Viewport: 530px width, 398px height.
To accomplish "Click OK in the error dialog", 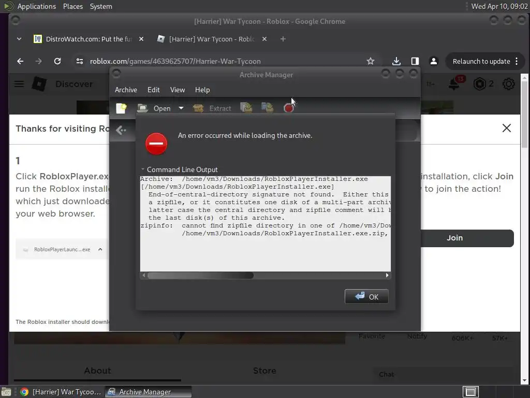I will click(366, 296).
